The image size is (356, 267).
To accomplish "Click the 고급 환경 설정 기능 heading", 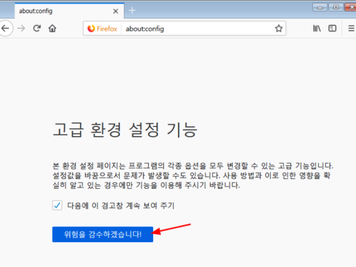I will click(125, 129).
